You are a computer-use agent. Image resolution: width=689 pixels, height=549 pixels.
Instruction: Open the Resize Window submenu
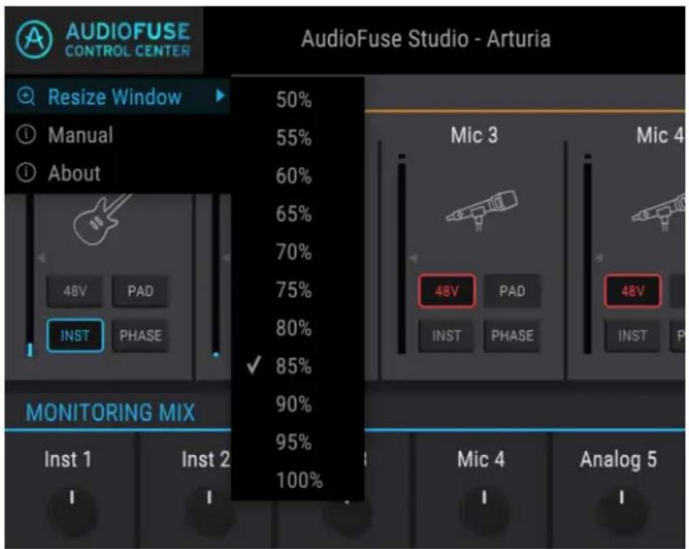[118, 96]
